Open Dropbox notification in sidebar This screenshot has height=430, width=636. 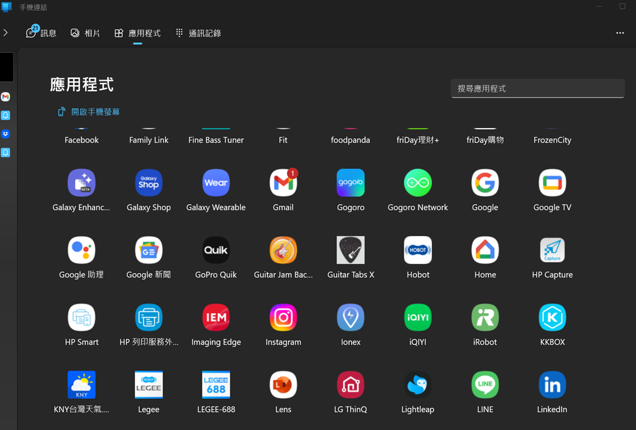tap(5, 134)
